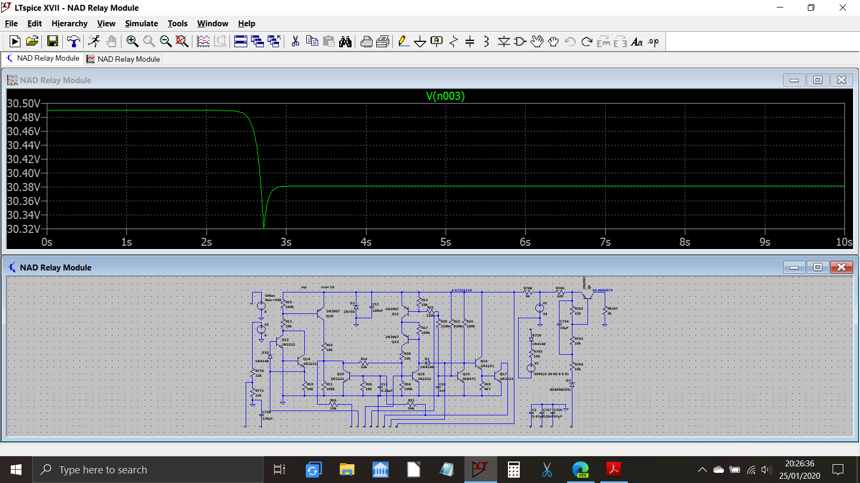The width and height of the screenshot is (860, 483).
Task: Tile the windows using the toolbar icon
Action: pos(241,41)
